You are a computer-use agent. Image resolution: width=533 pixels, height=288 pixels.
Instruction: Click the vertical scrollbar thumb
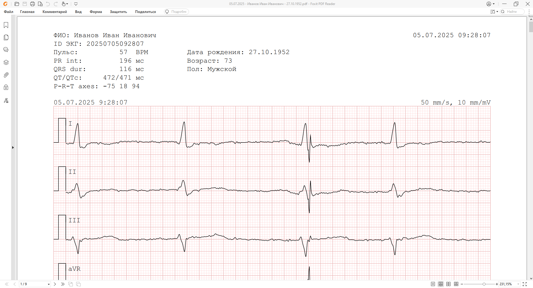tap(531, 27)
